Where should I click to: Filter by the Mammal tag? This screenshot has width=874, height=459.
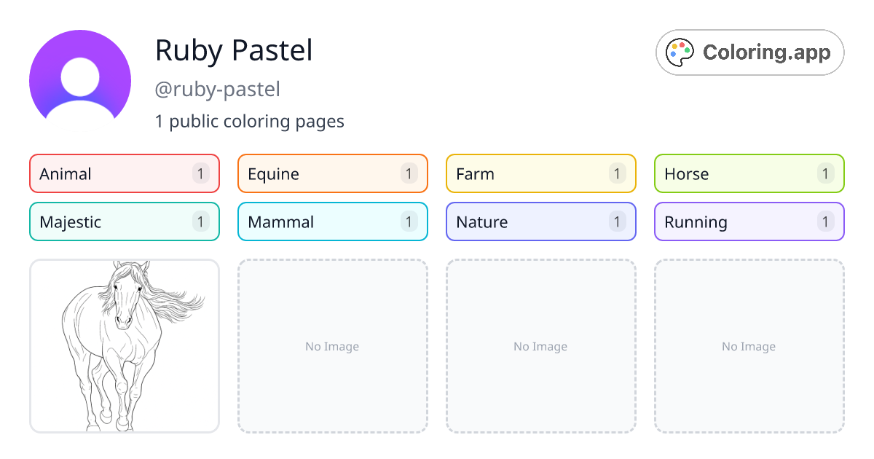tap(333, 221)
